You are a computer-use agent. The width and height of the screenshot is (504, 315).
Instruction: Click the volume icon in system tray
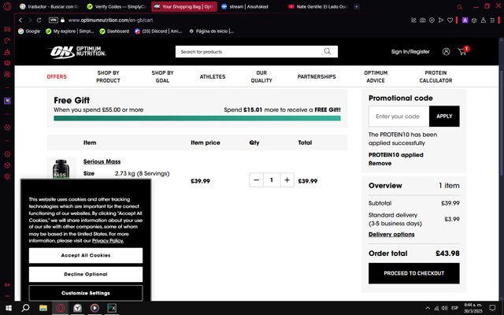444,308
